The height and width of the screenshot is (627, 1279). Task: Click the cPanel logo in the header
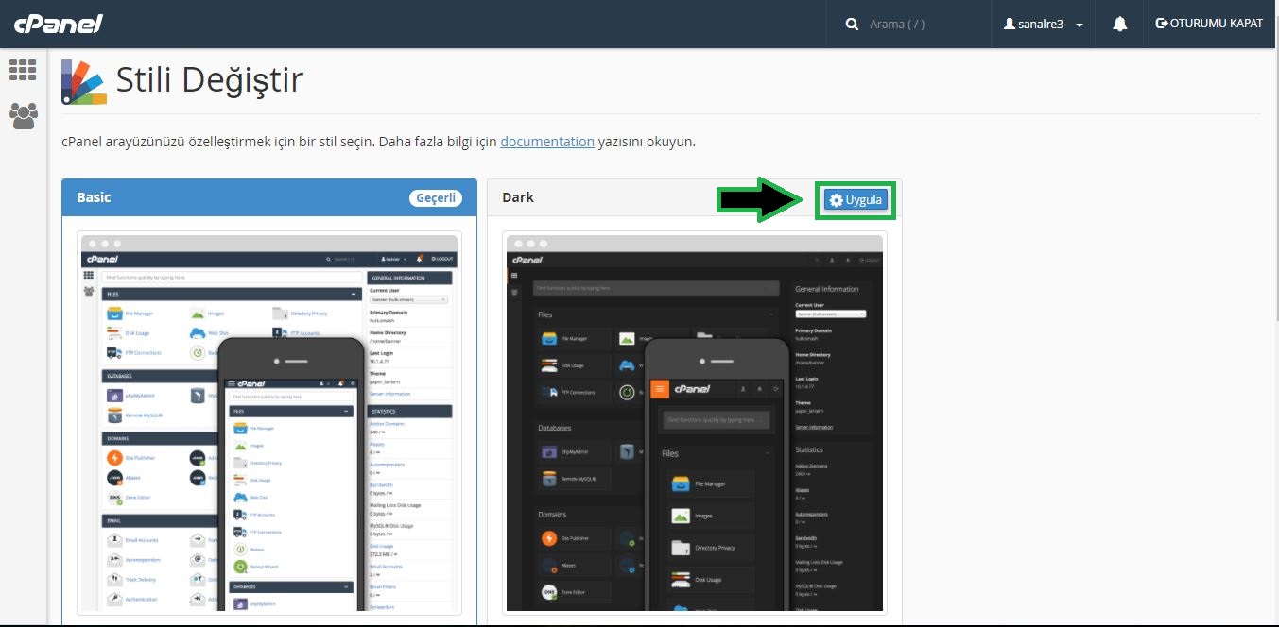tap(58, 24)
